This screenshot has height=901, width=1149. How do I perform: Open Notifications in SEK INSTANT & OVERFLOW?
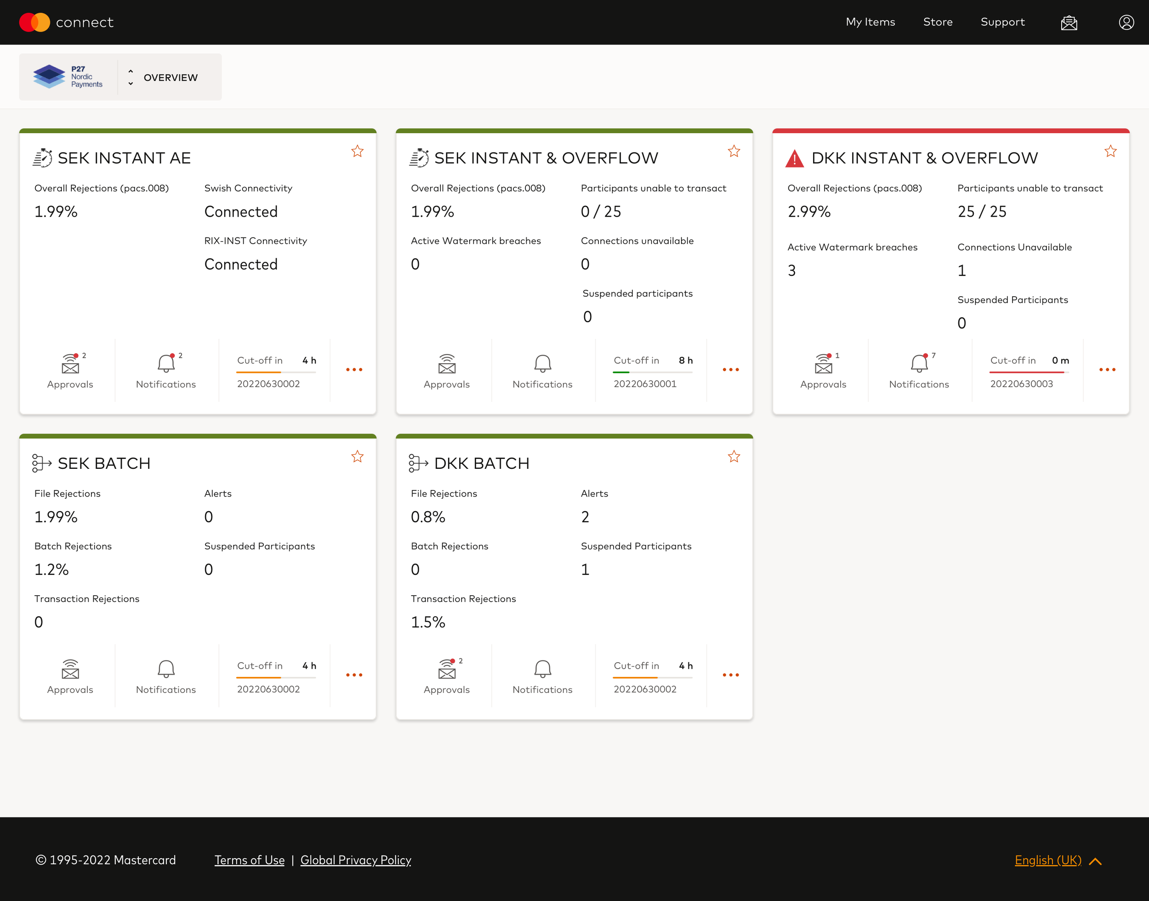[x=542, y=371]
